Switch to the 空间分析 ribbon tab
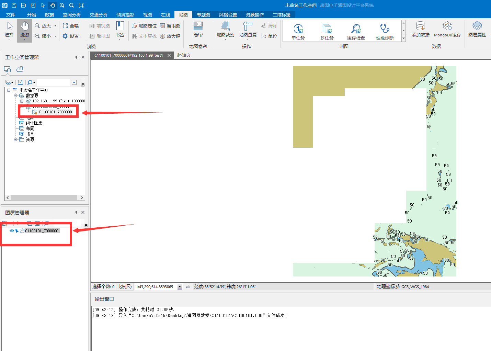This screenshot has height=351, width=491. point(72,15)
